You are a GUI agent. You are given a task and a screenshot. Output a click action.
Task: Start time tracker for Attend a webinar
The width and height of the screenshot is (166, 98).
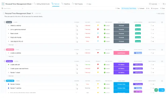pos(105,25)
